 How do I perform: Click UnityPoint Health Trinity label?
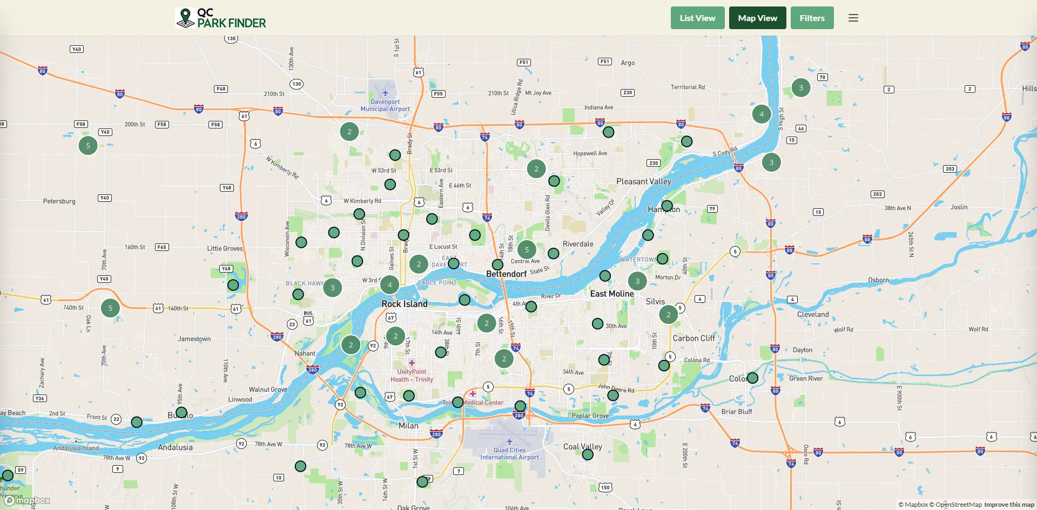(412, 376)
